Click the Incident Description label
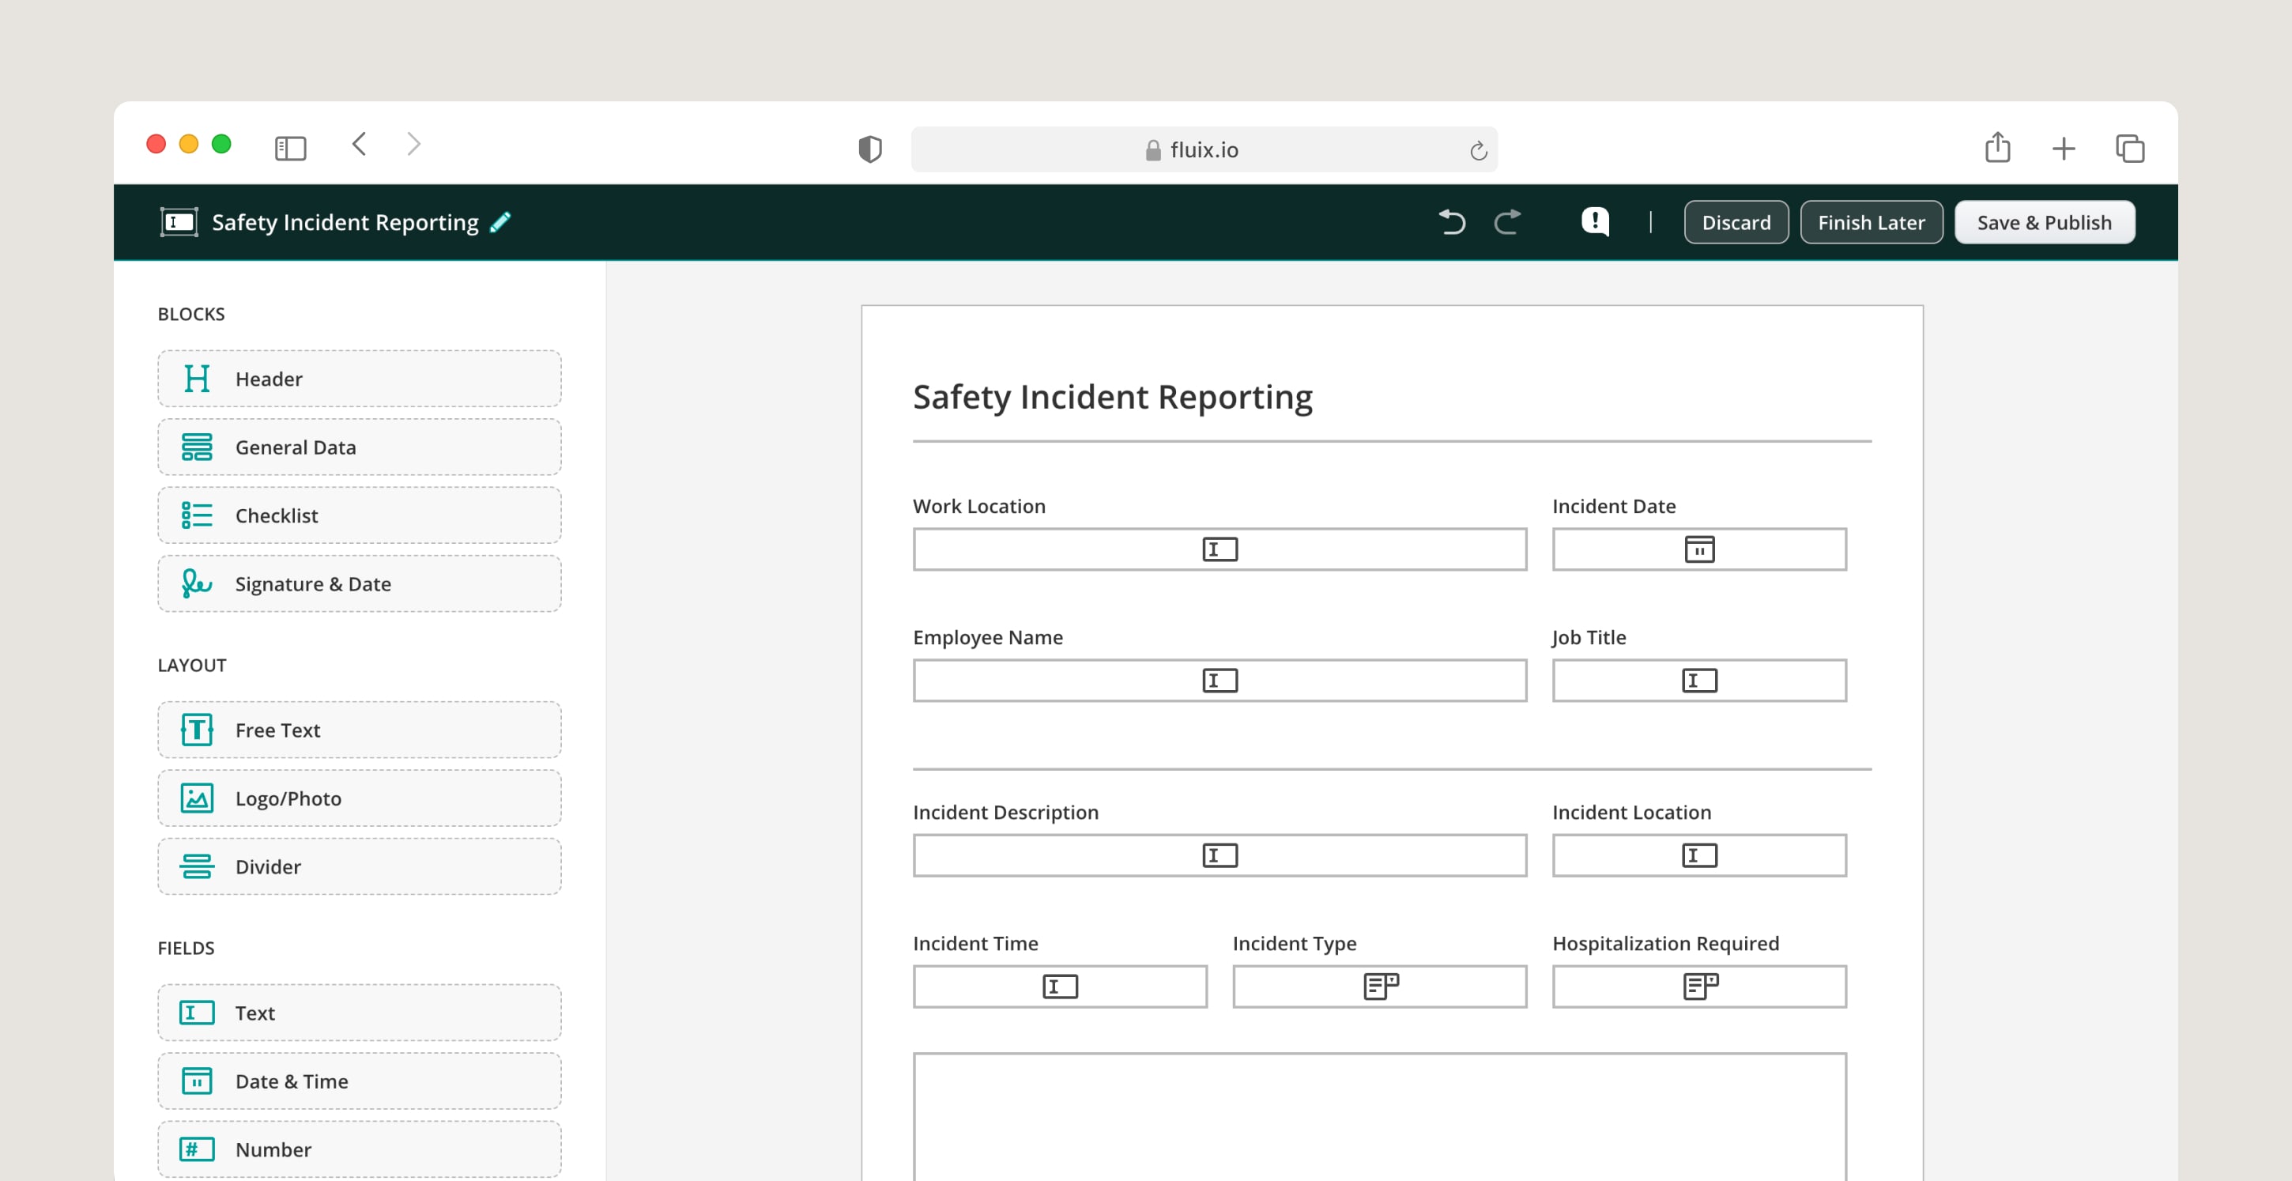Screen dimensions: 2292x1181 tap(1005, 813)
